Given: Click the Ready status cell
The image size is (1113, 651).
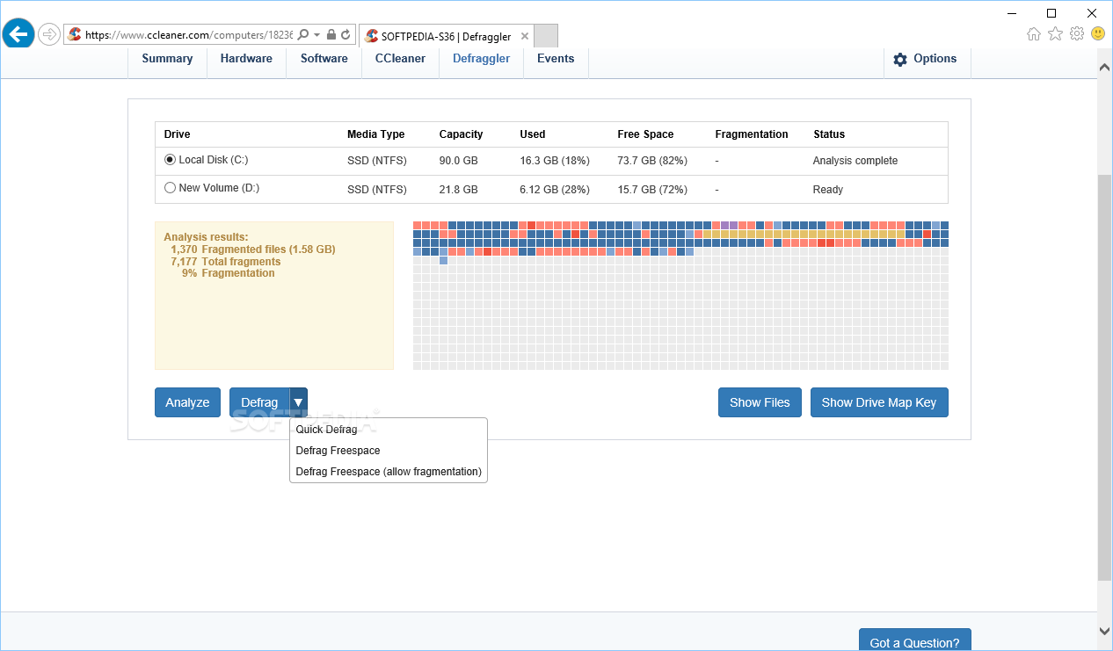Looking at the screenshot, I should [x=828, y=190].
